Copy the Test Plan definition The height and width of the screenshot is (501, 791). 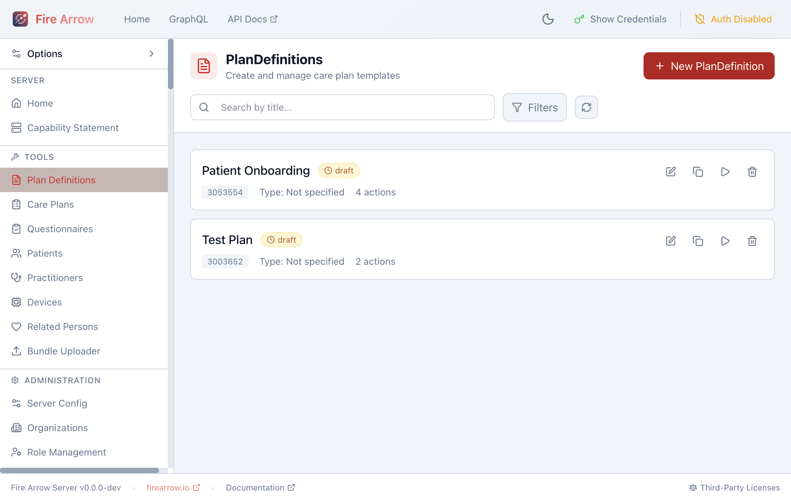tap(698, 241)
